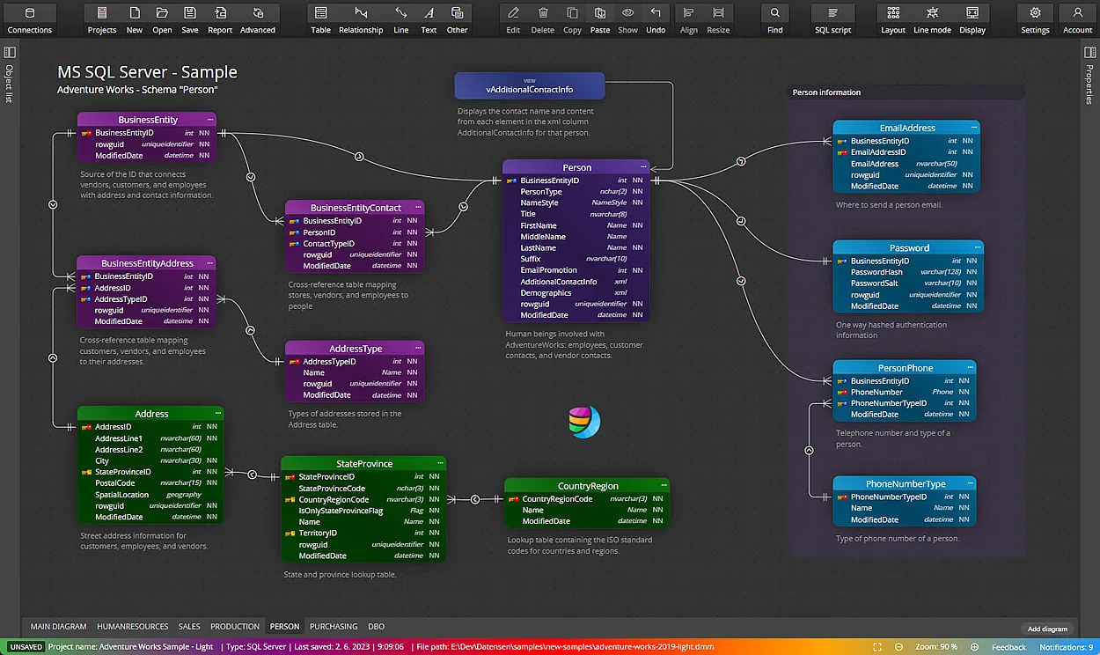Open Notifications: 9 in status bar
Screen dimensions: 1100x655
click(x=1066, y=647)
